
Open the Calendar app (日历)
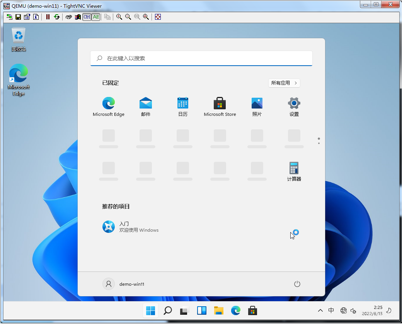click(x=182, y=106)
